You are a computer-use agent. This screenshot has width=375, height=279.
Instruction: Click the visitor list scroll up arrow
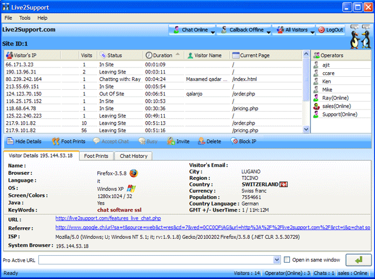tap(306, 54)
